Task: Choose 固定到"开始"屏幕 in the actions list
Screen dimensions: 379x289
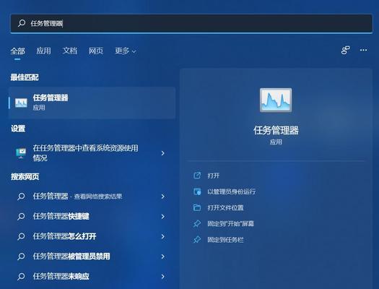Action: click(230, 224)
